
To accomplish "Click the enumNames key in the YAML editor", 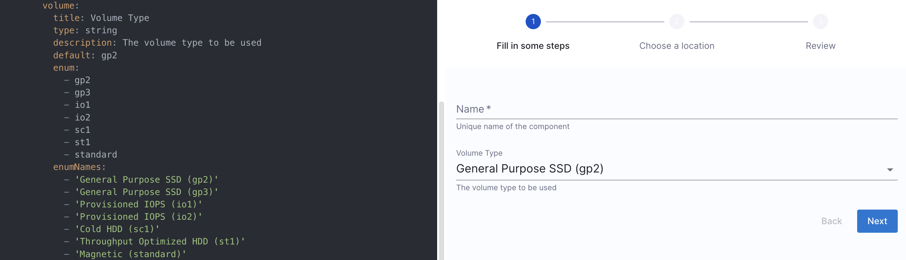I will (x=77, y=167).
